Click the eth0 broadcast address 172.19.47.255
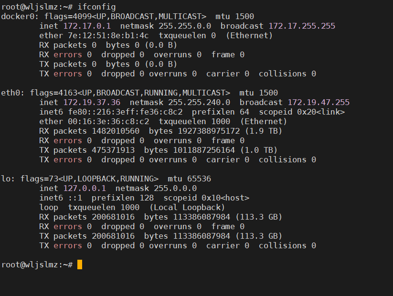Image resolution: width=393 pixels, height=296 pixels. 319,102
